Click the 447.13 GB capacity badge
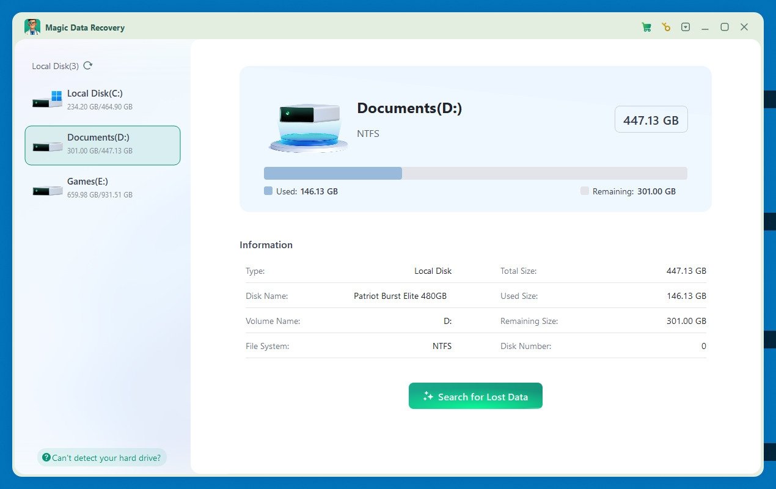 click(x=651, y=119)
